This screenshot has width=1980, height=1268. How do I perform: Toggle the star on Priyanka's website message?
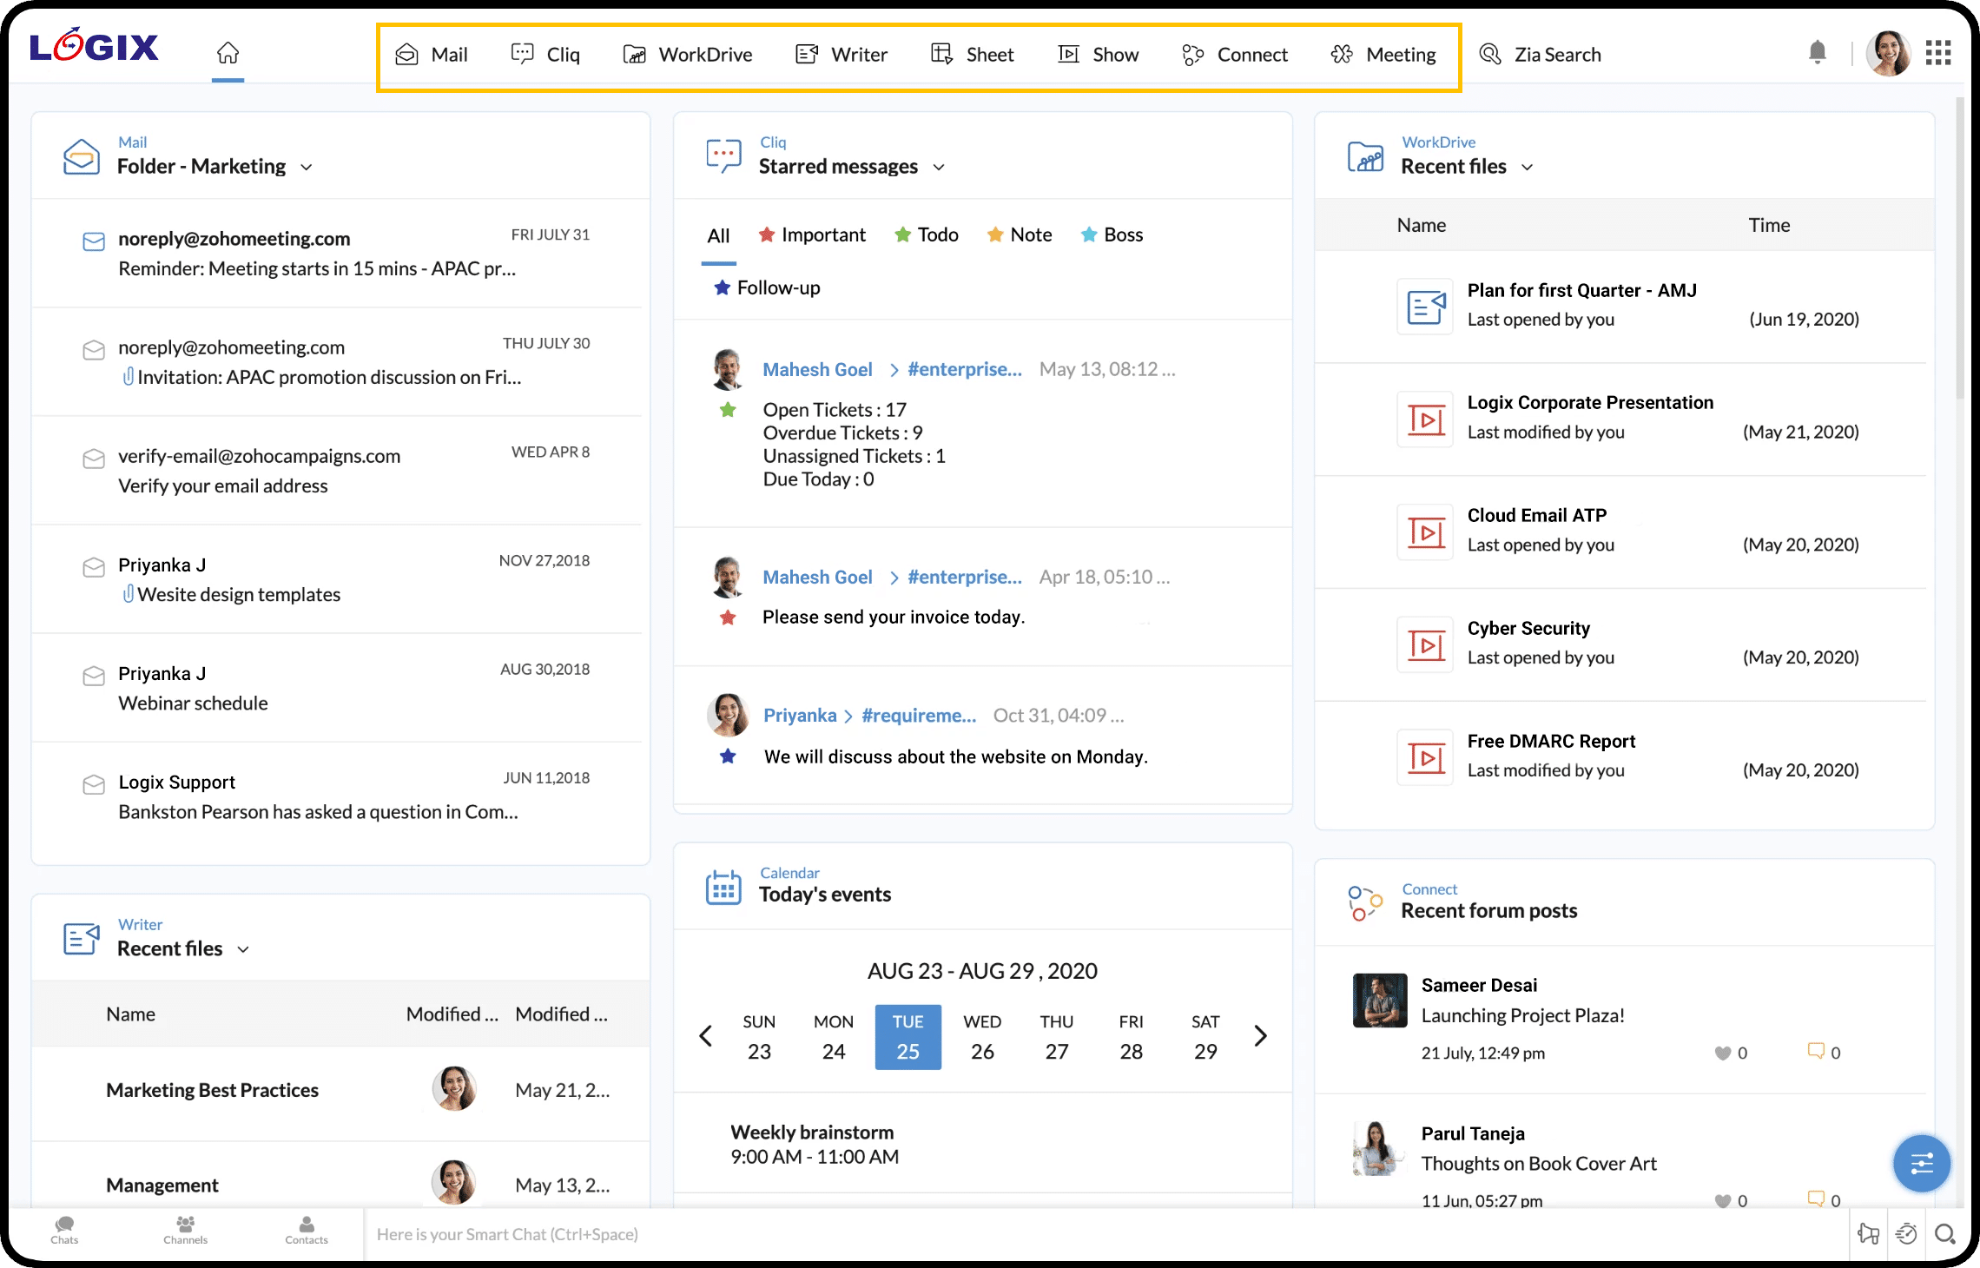tap(727, 756)
